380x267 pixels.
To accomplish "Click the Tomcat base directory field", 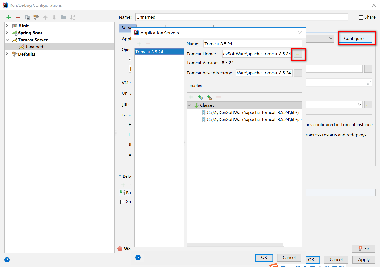I will coord(264,73).
